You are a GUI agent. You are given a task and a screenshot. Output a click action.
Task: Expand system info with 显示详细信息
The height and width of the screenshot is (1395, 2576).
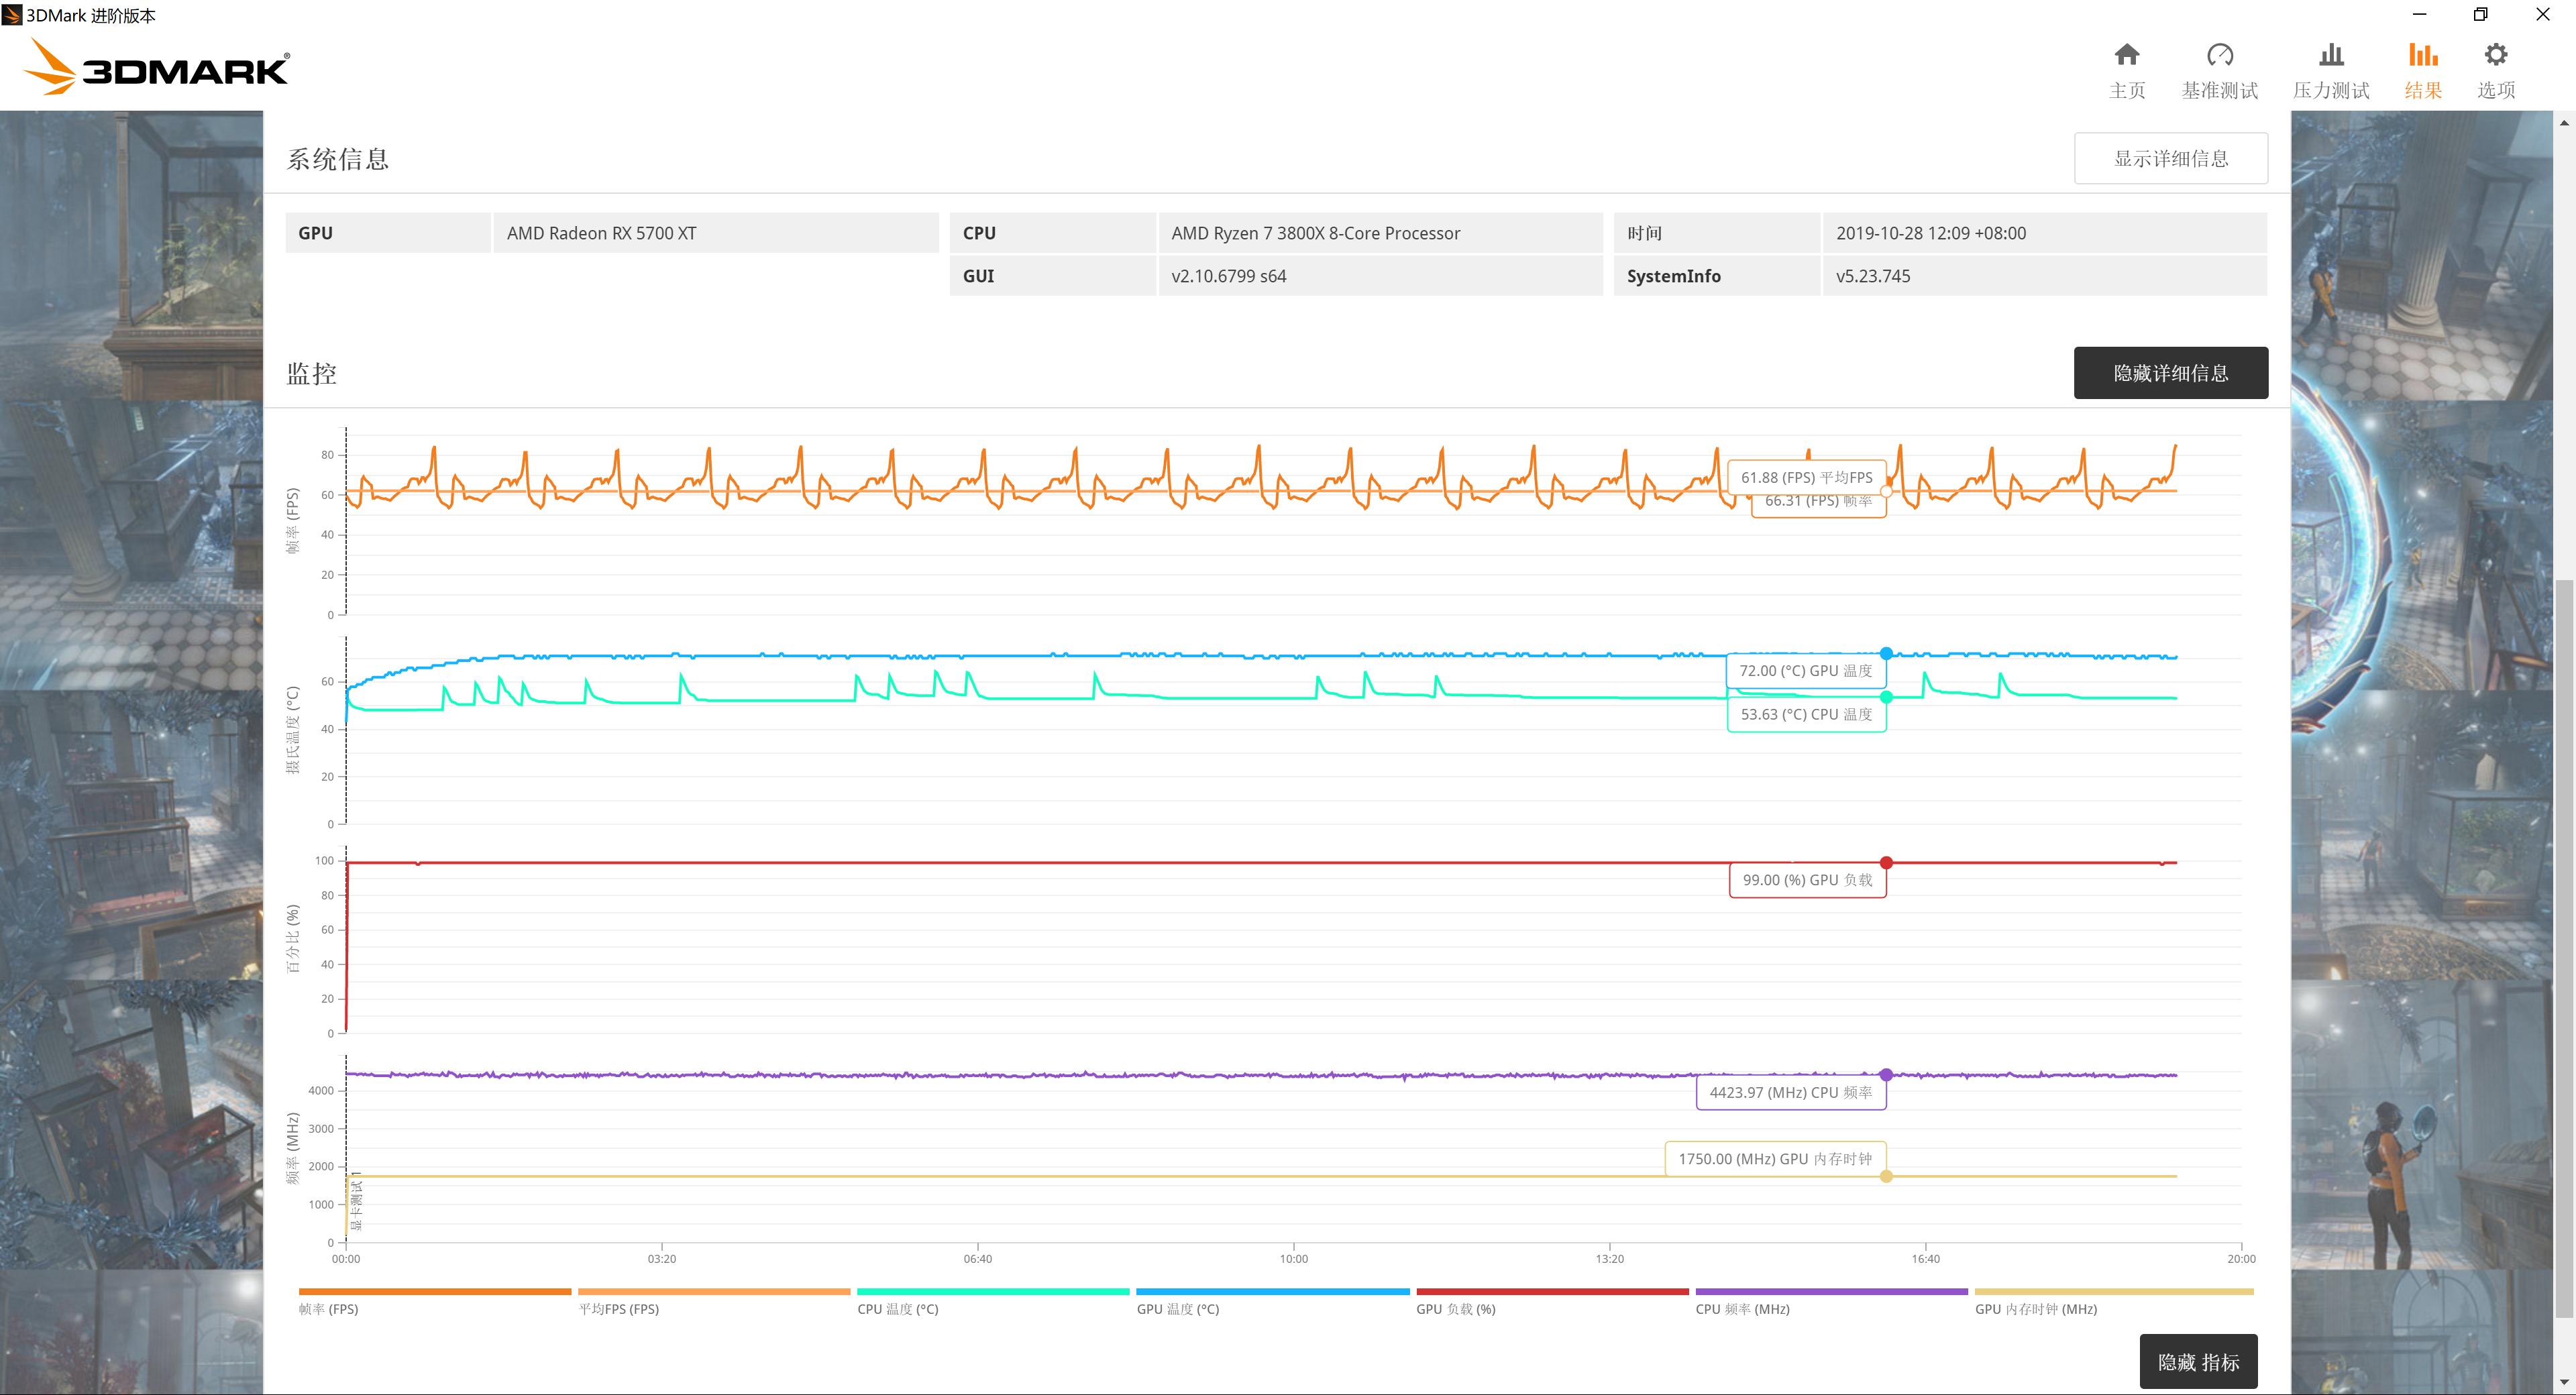pyautogui.click(x=2170, y=158)
